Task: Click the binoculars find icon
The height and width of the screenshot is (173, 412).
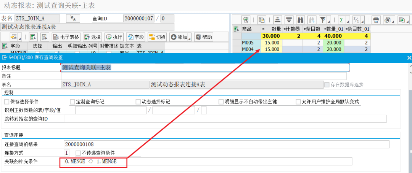Action: point(300,20)
